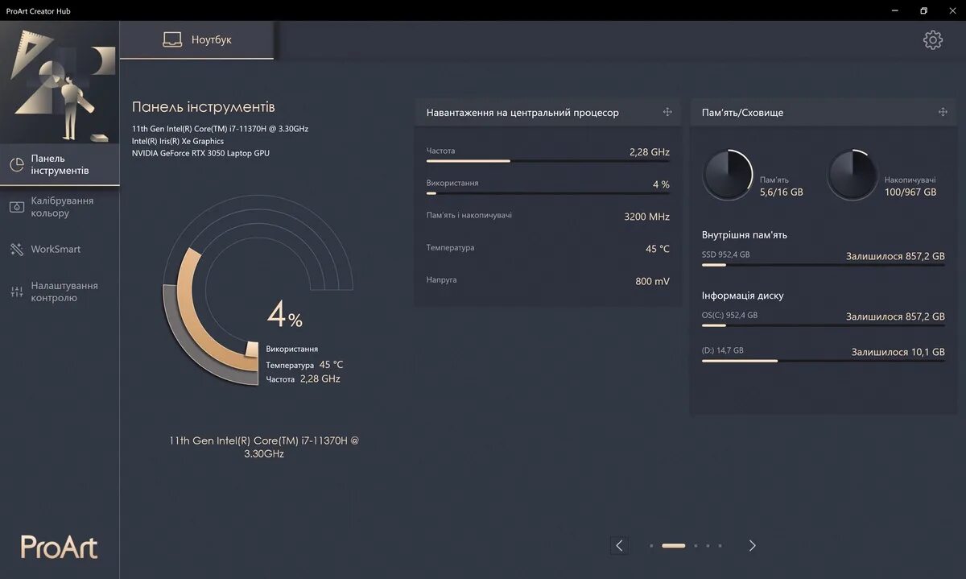This screenshot has width=966, height=579.
Task: Click the previous page arrow
Action: click(618, 545)
